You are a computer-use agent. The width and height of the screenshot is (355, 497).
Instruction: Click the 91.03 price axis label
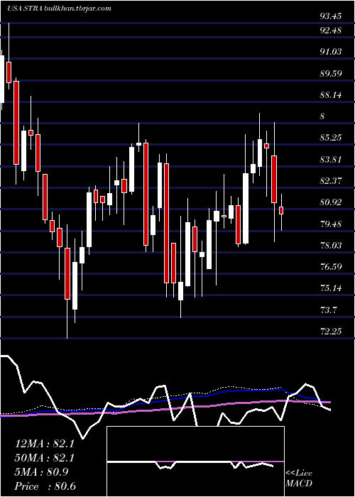tap(331, 51)
